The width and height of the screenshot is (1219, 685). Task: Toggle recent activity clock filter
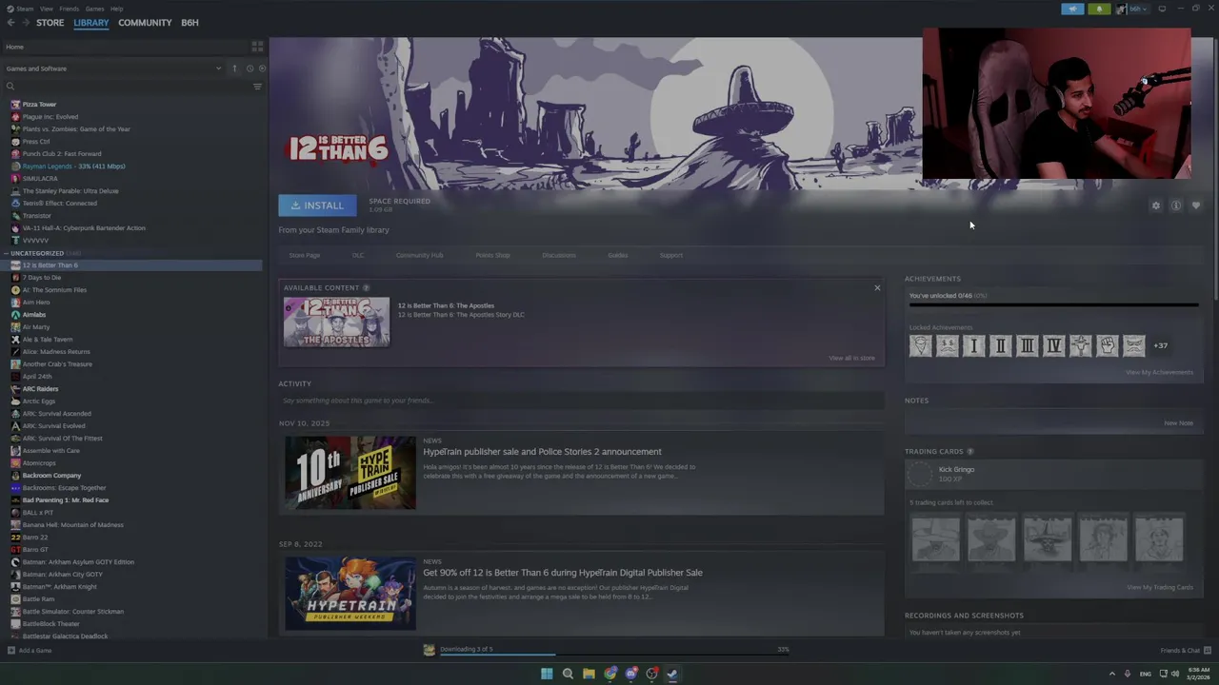(x=250, y=68)
